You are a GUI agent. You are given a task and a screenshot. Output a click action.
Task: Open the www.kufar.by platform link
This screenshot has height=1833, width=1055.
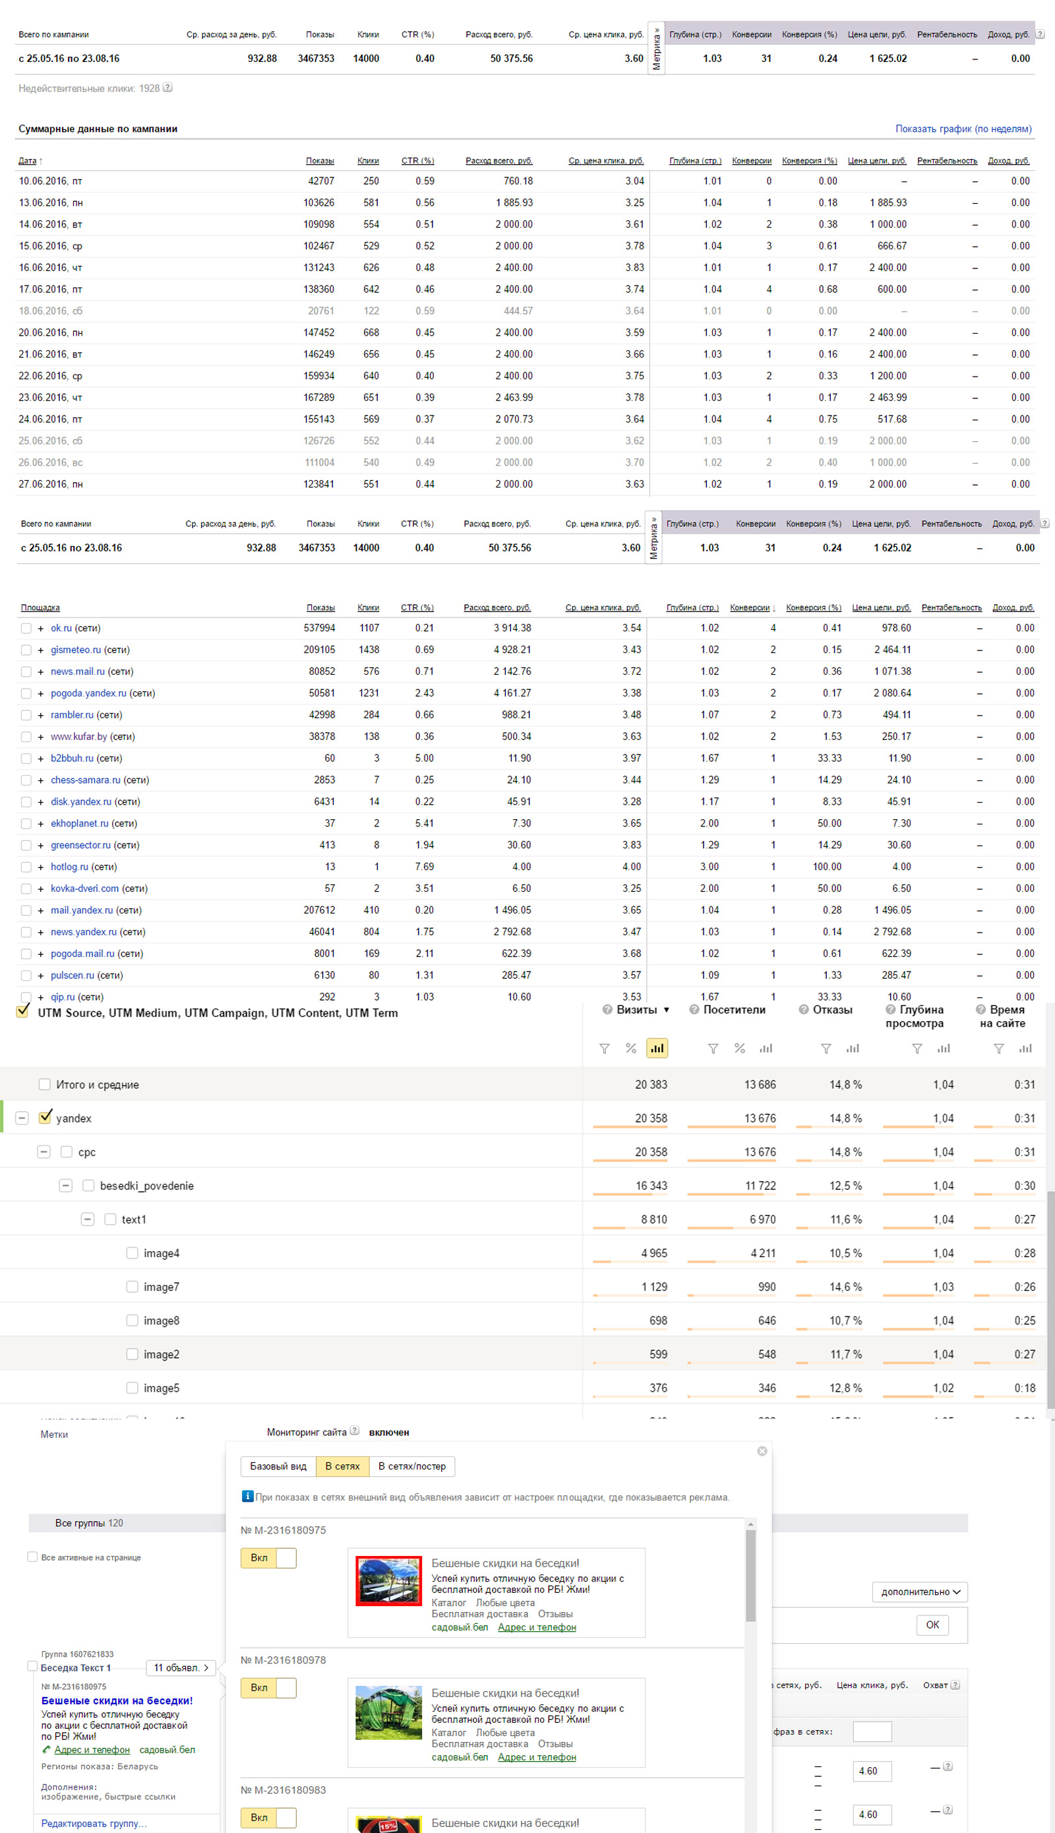pos(79,736)
